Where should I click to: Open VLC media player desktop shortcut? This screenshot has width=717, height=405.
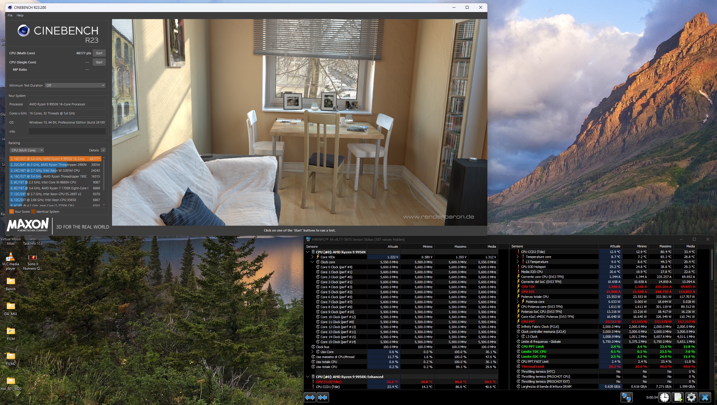point(11,261)
